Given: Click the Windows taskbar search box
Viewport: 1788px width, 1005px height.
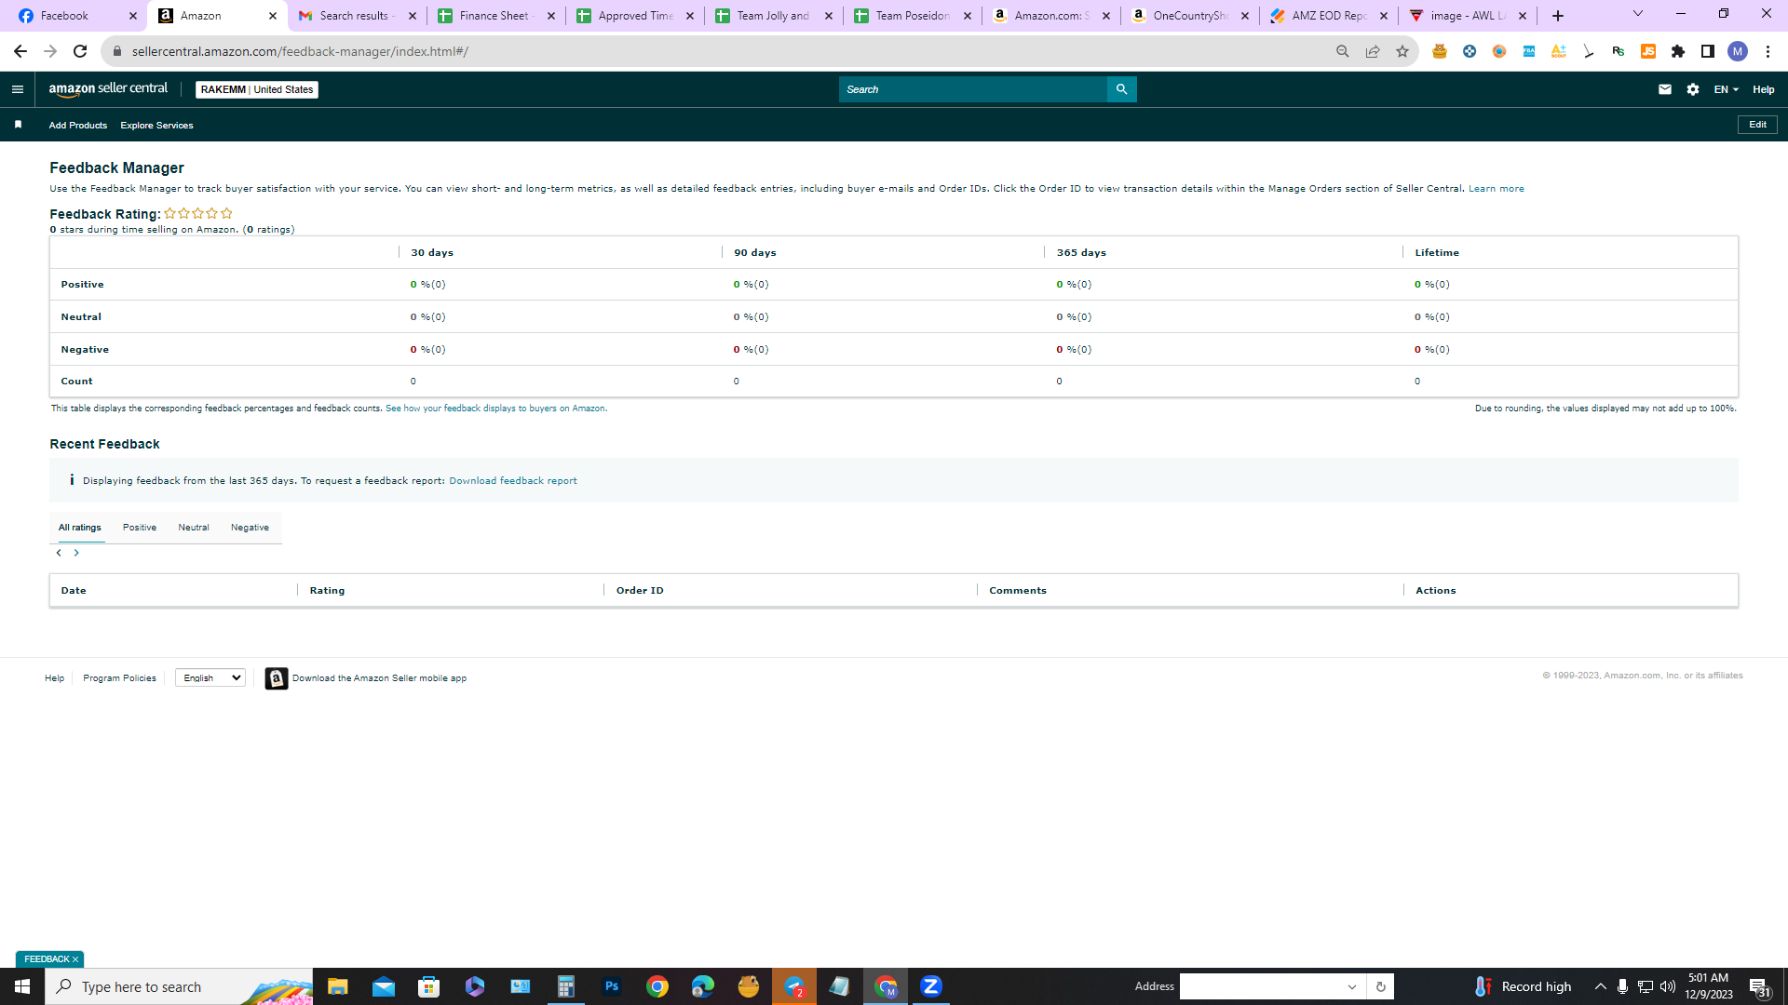Looking at the screenshot, I should [179, 986].
